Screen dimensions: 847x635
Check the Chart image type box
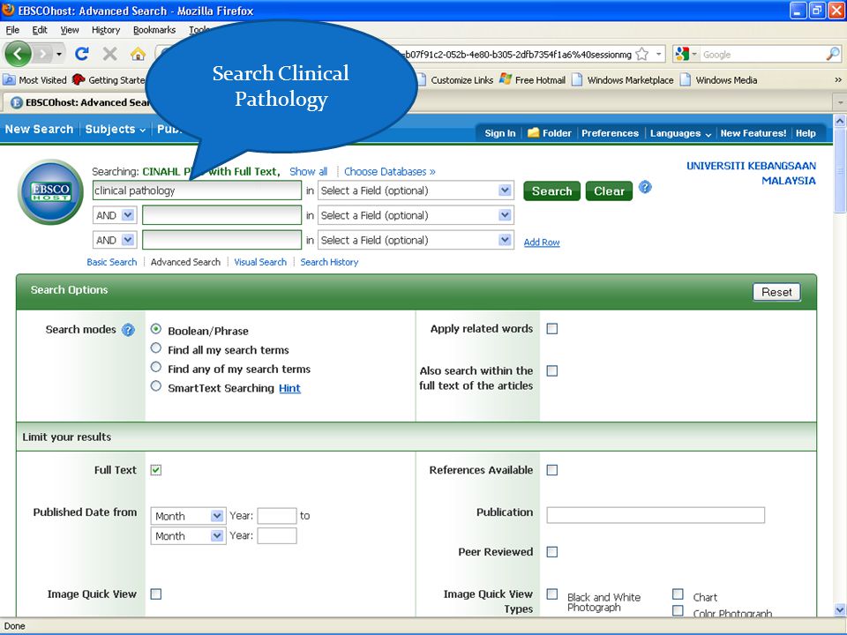(678, 594)
